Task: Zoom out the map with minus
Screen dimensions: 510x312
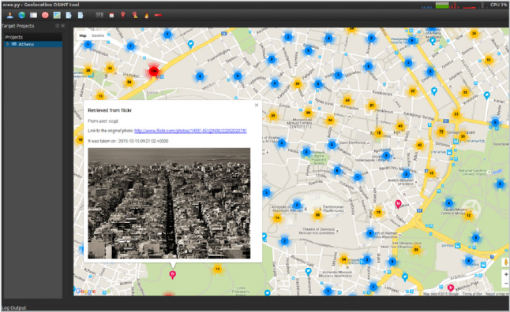Action: click(x=506, y=284)
